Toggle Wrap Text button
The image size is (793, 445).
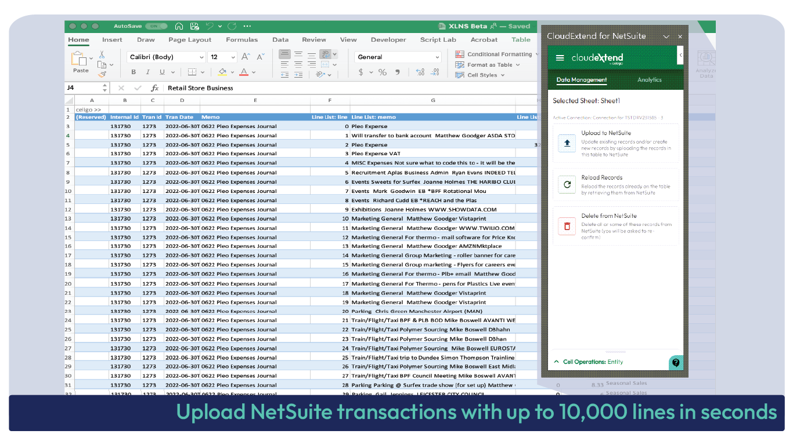(x=326, y=54)
